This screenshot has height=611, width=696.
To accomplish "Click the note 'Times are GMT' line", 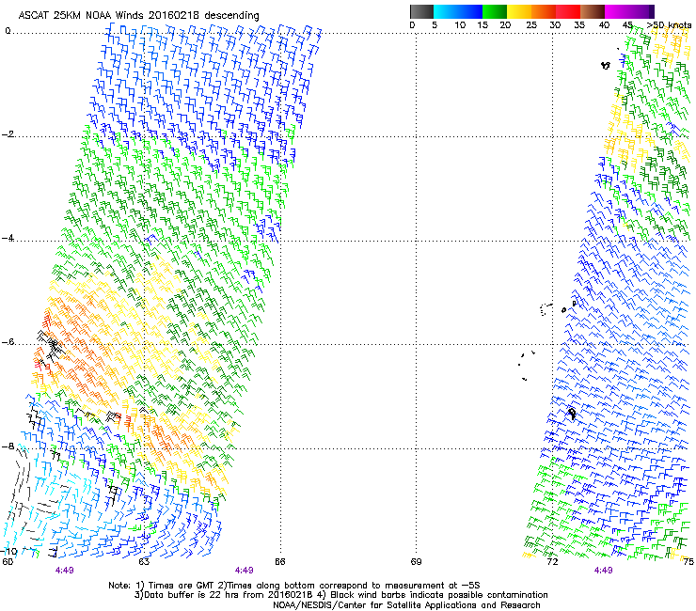I will (x=294, y=586).
